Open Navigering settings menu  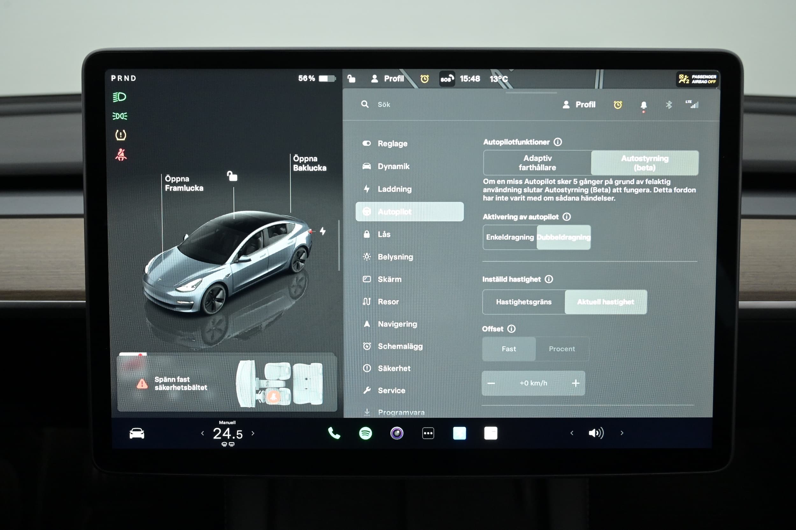click(409, 324)
